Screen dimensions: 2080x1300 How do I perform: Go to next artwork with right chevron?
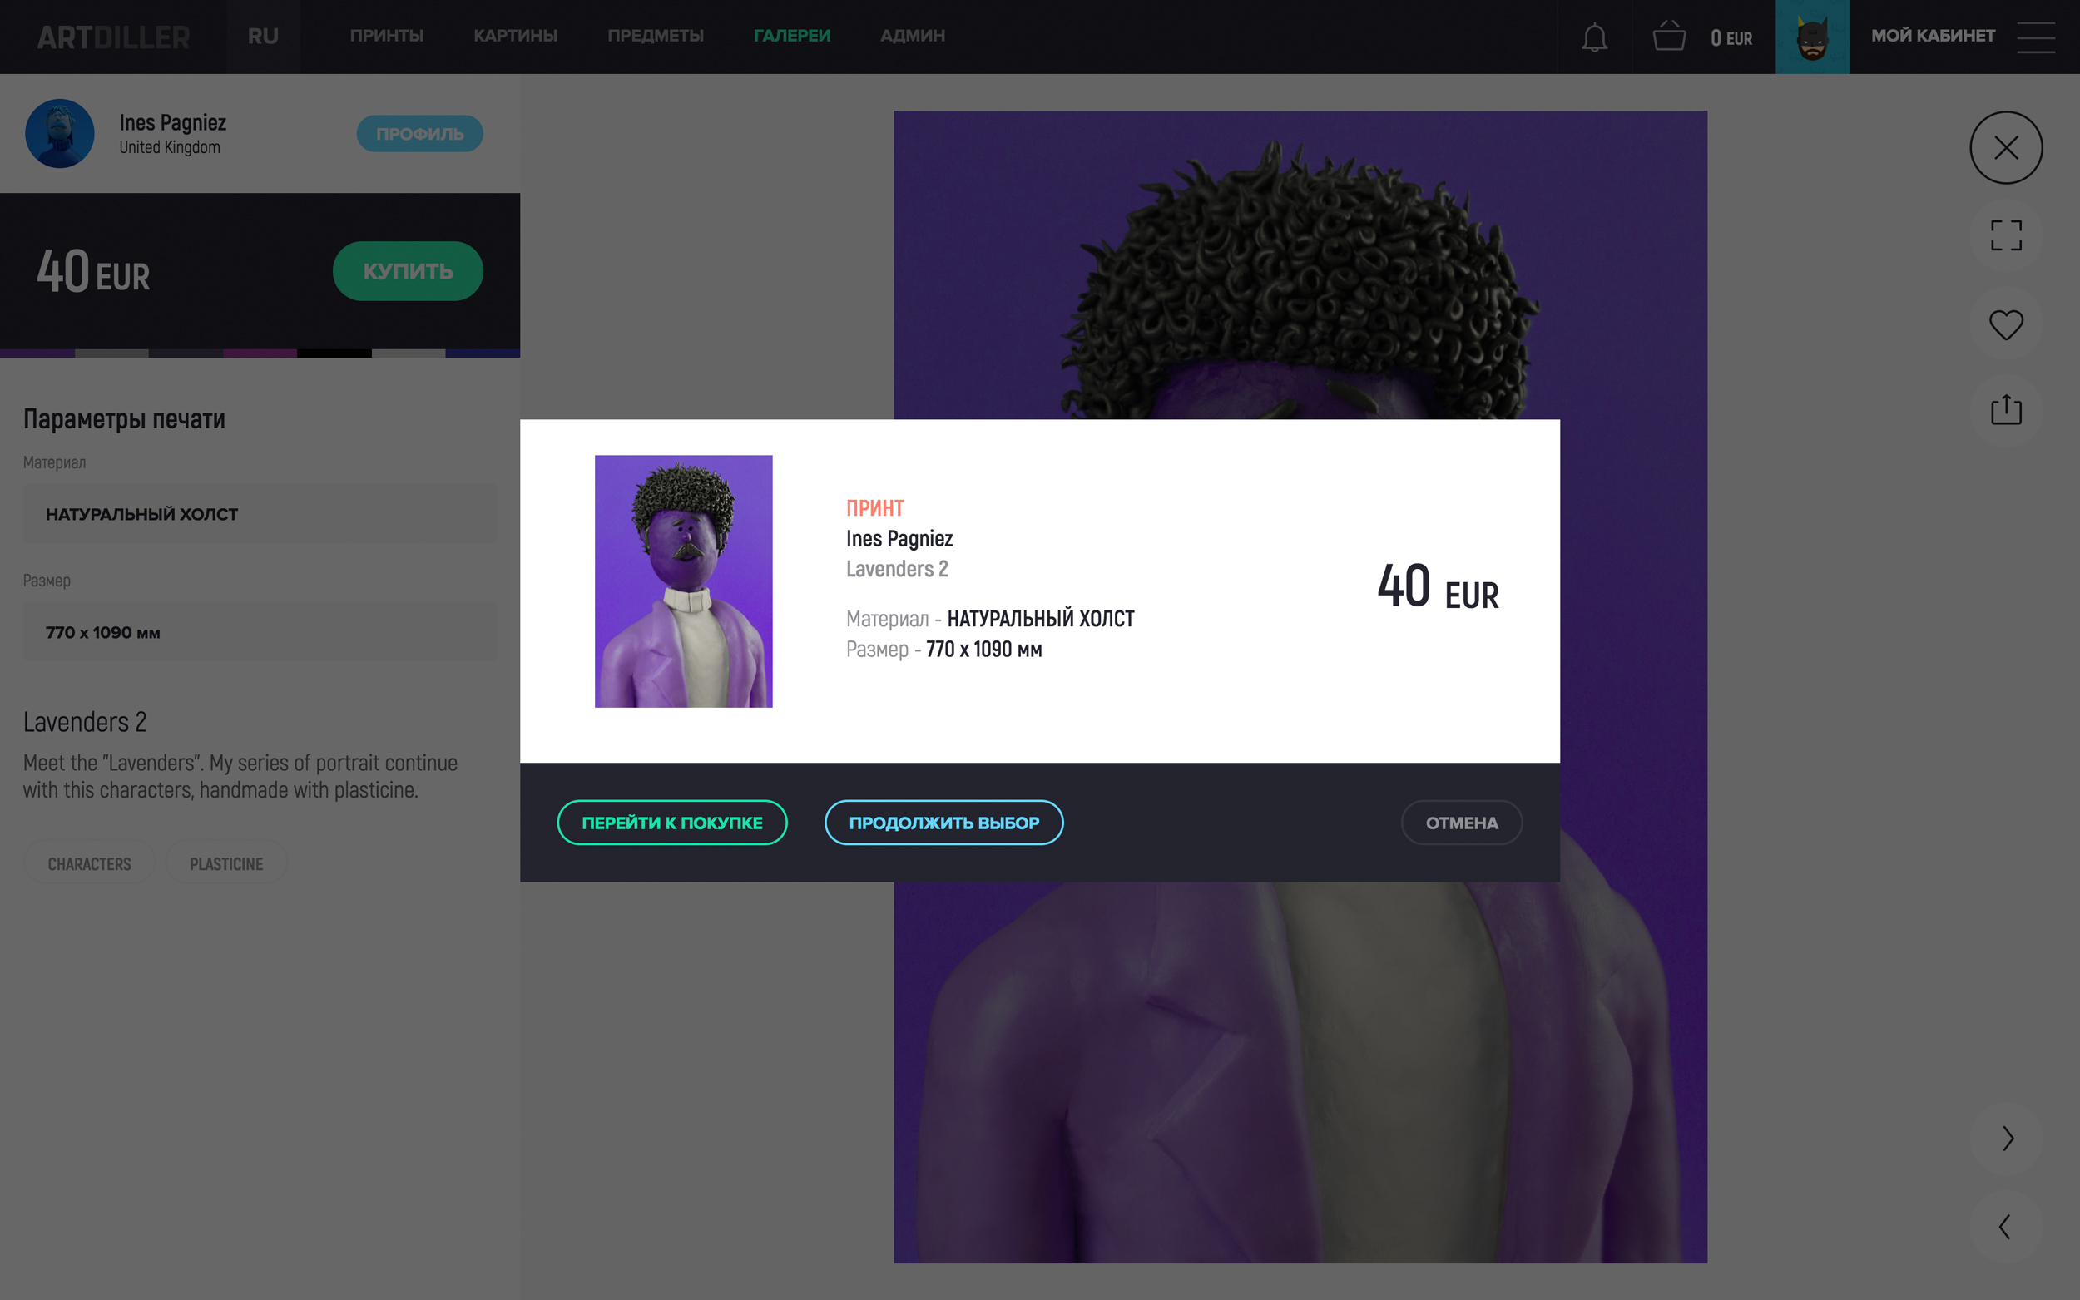[x=2006, y=1139]
